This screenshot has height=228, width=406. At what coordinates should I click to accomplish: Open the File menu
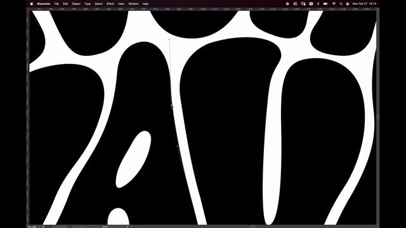[x=56, y=4]
